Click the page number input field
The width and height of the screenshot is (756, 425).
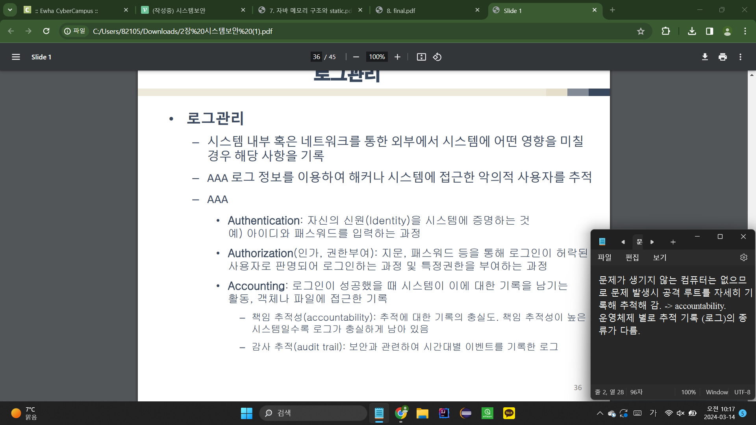coord(317,57)
